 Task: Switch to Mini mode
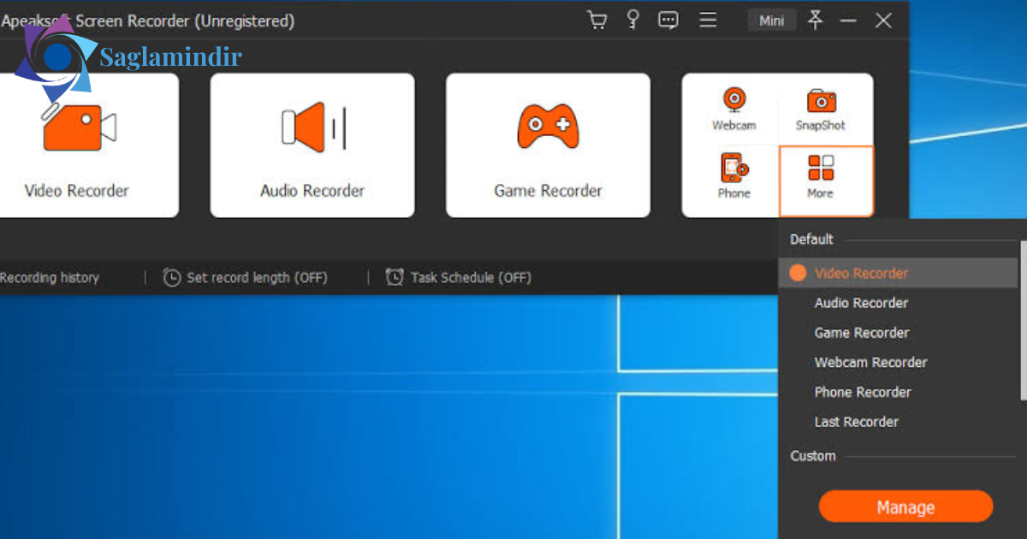tap(772, 21)
